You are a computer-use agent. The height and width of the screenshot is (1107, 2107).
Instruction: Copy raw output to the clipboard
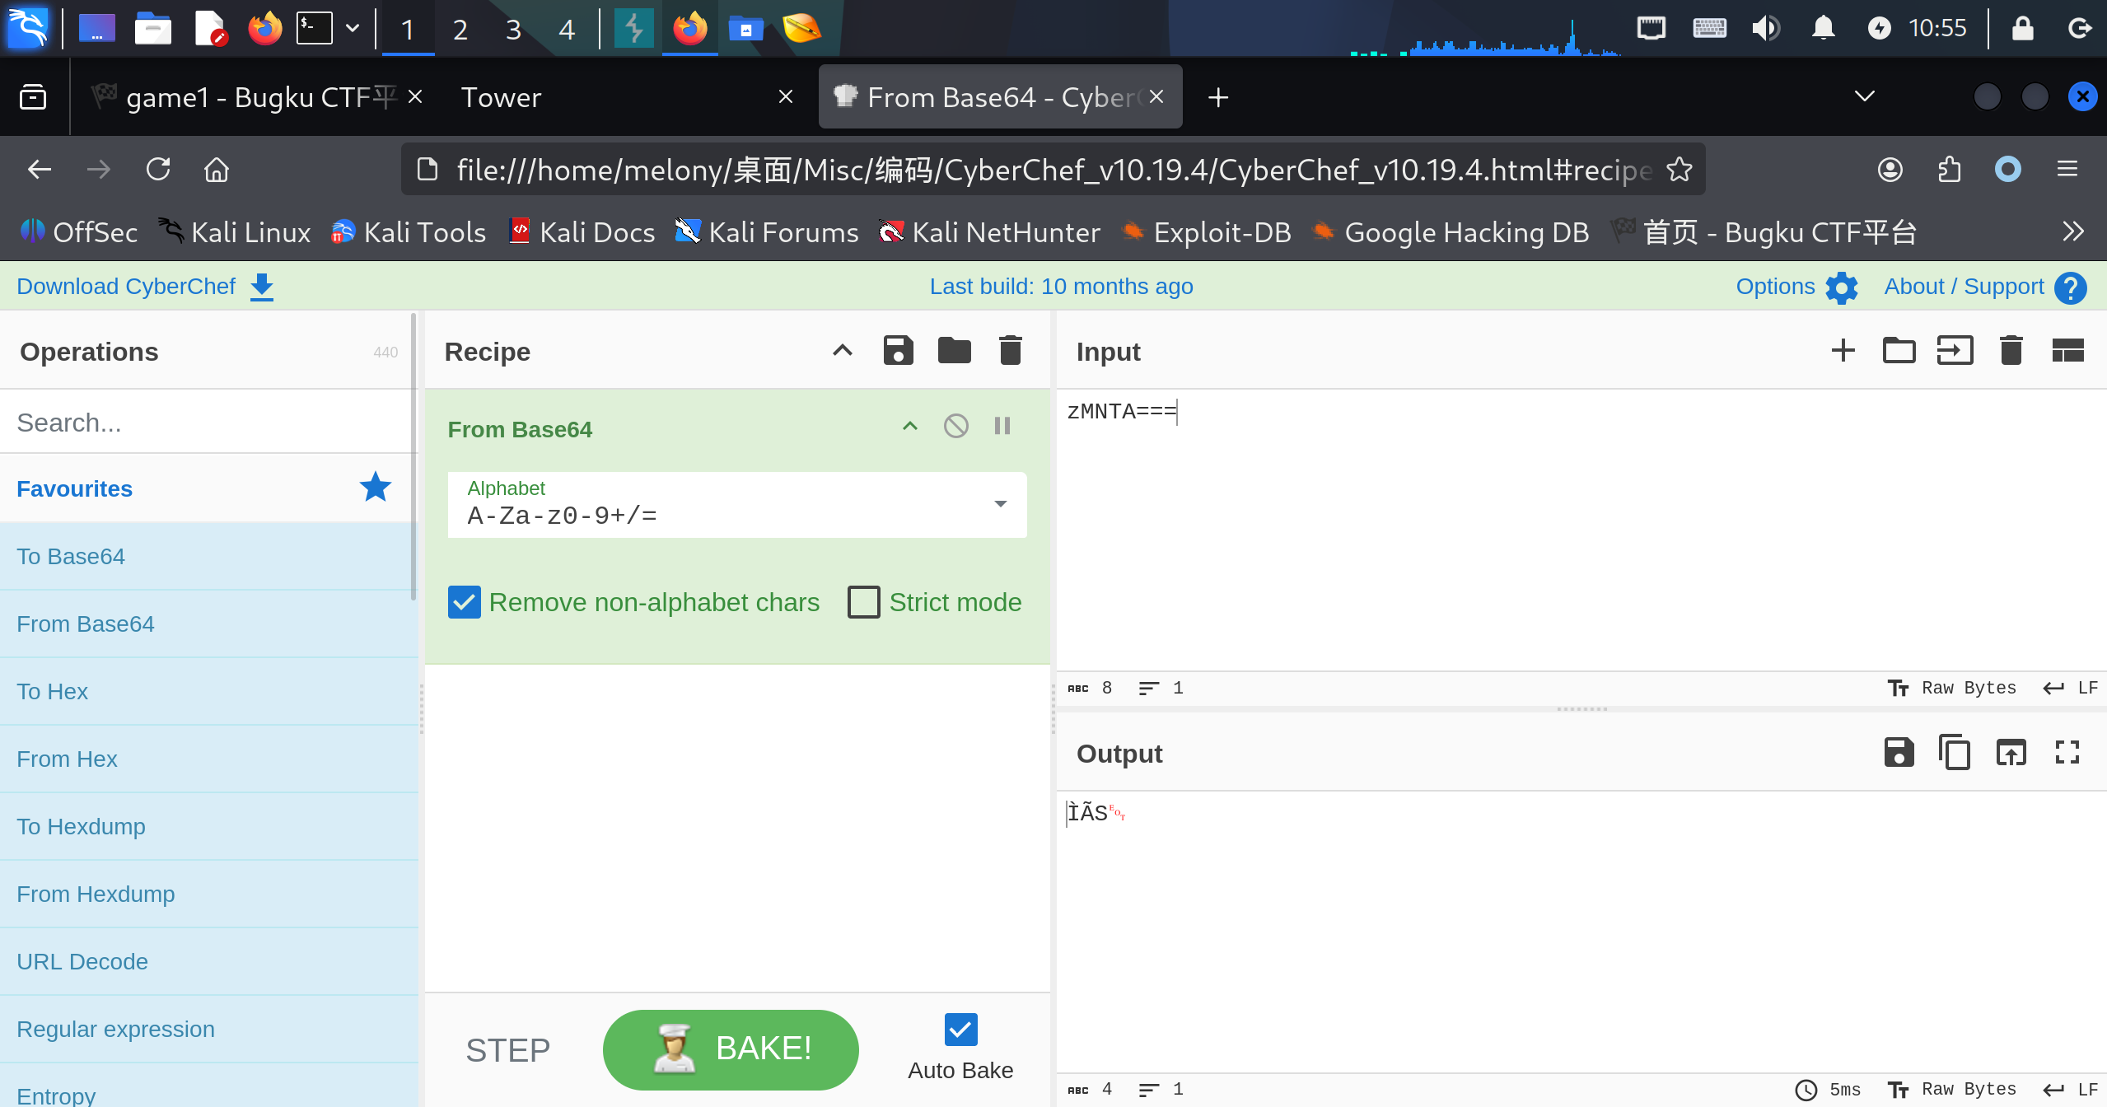point(1955,753)
